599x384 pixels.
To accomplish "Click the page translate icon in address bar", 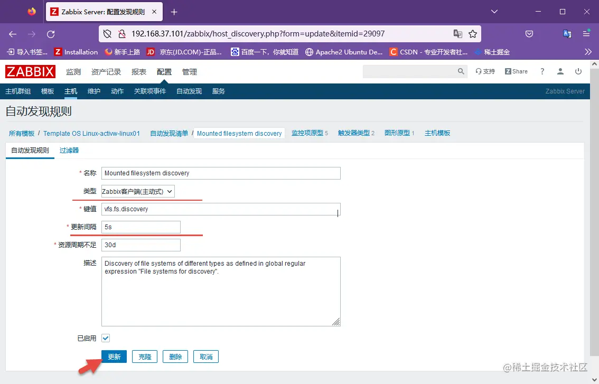I will click(x=457, y=33).
